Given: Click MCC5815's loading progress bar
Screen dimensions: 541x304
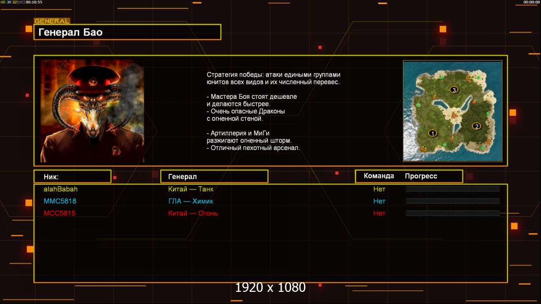Looking at the screenshot, I should click(x=453, y=213).
